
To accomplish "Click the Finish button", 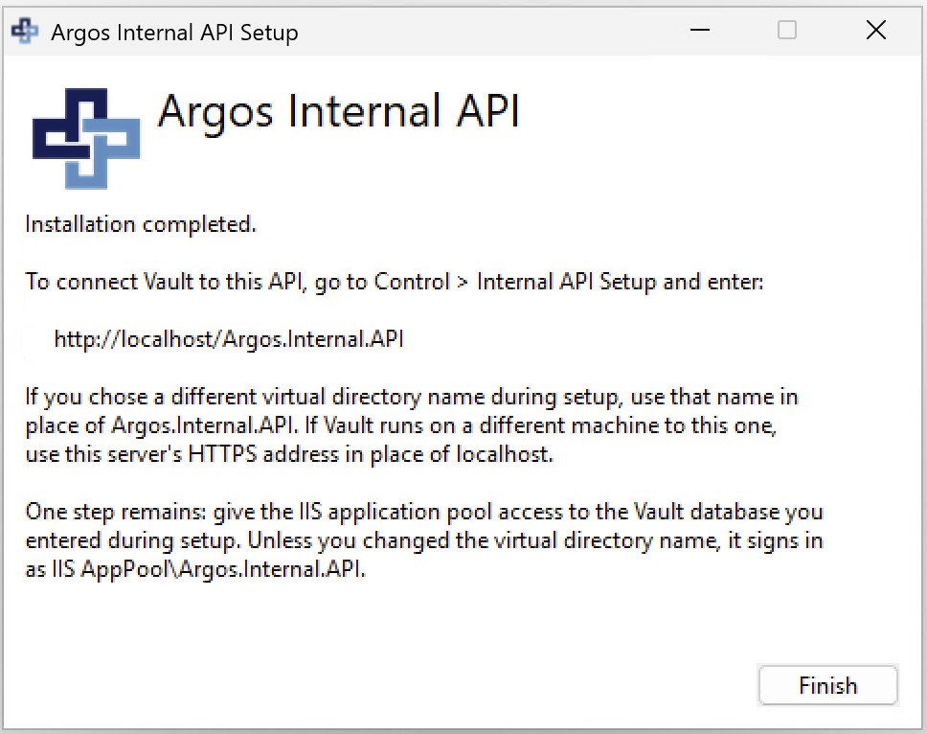I will [x=827, y=685].
